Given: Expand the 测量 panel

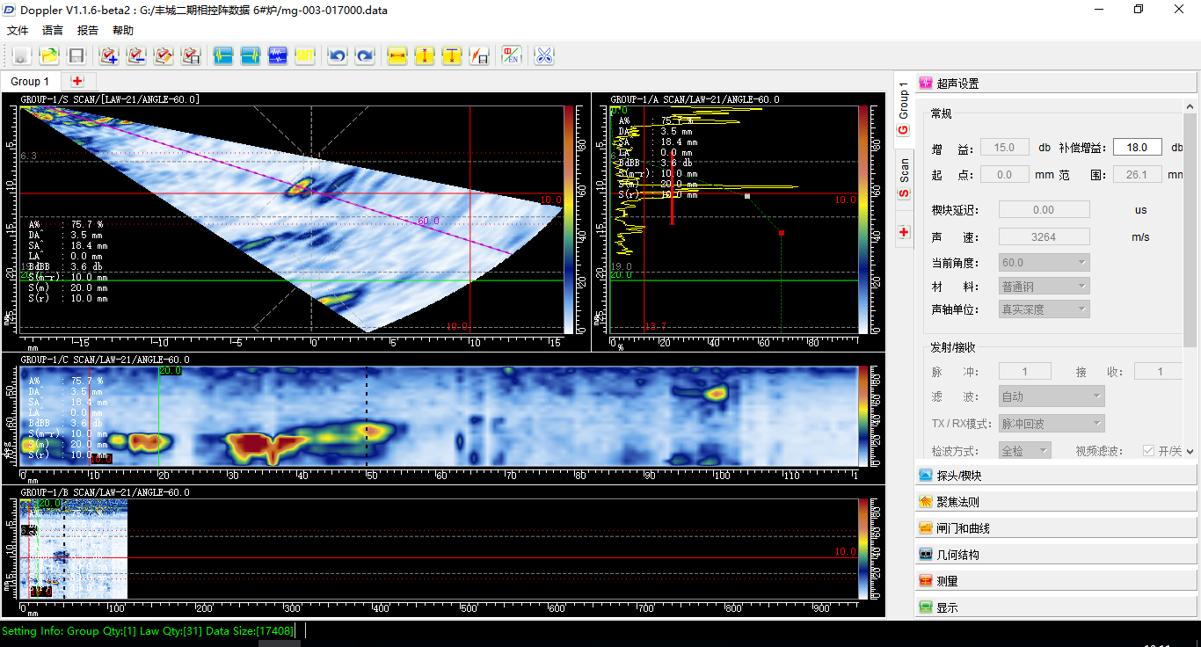Looking at the screenshot, I should click(1056, 581).
